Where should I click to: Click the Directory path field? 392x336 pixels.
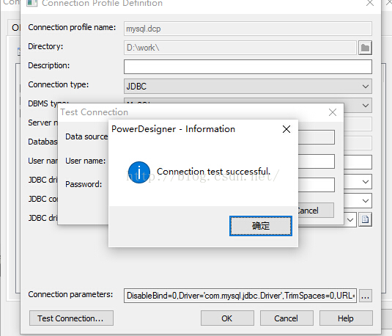click(x=240, y=48)
